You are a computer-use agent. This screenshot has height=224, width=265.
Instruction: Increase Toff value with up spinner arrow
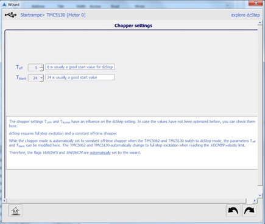pyautogui.click(x=41, y=66)
